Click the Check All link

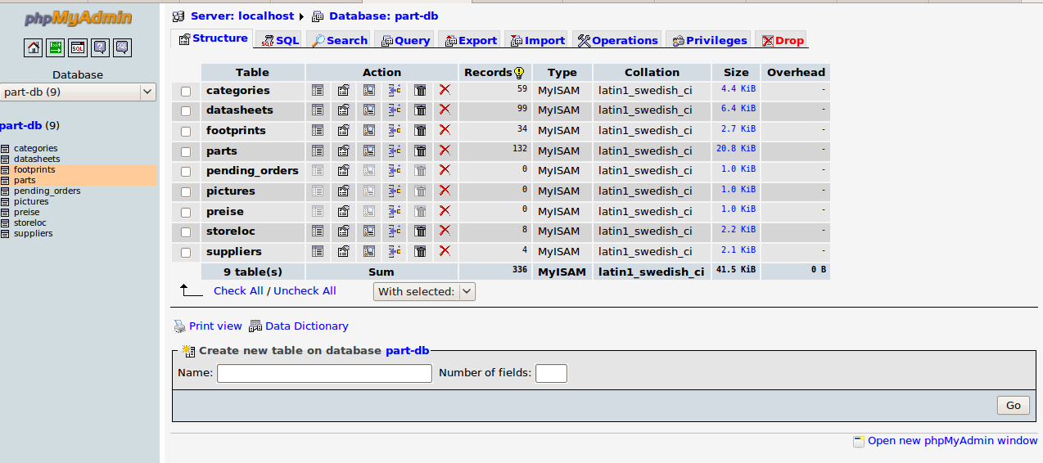tap(238, 291)
